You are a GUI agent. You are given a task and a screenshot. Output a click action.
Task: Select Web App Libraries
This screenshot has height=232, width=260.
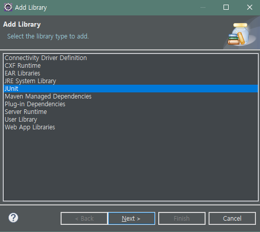point(131,127)
